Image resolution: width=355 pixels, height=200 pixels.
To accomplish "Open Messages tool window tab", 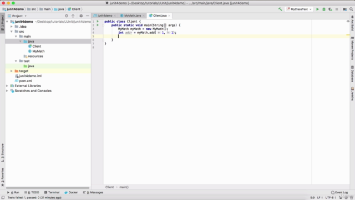I will (93, 192).
